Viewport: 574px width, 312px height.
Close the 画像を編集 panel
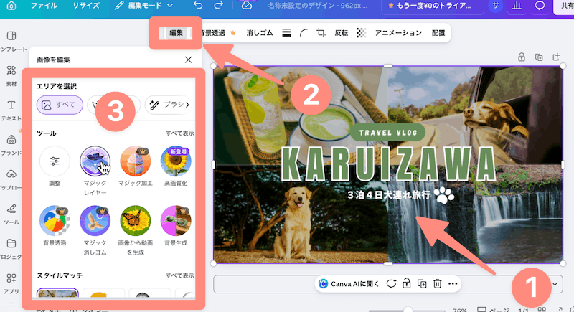tap(188, 60)
